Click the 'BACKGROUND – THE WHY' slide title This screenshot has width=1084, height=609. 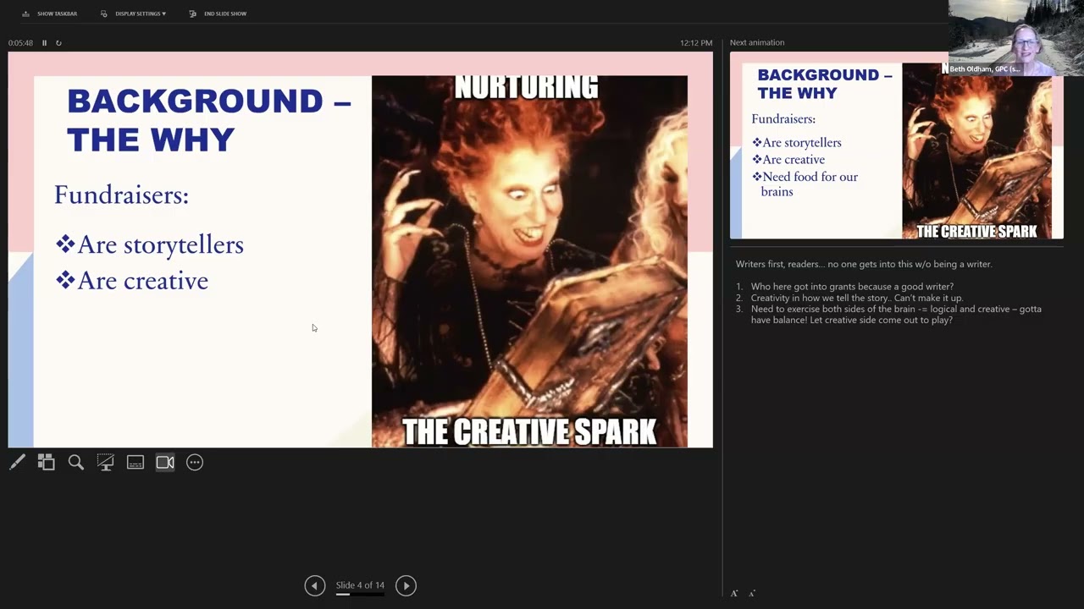pos(208,119)
